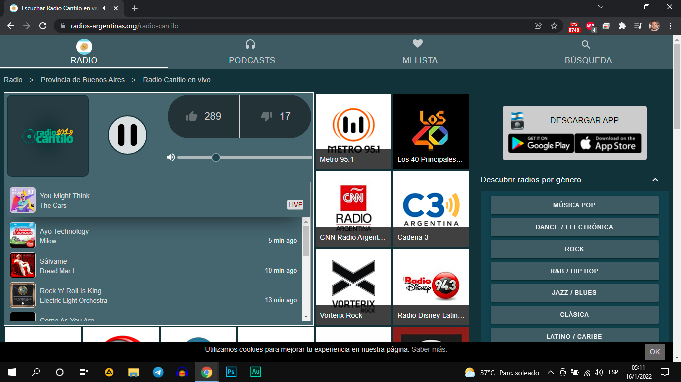This screenshot has height=382, width=681.
Task: Mute the tab via its speaker icon
Action: point(105,8)
